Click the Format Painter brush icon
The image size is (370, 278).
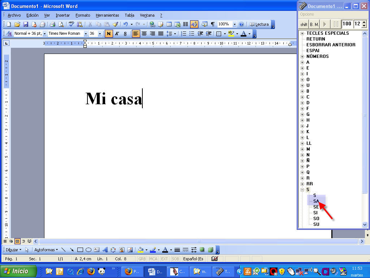point(115,24)
